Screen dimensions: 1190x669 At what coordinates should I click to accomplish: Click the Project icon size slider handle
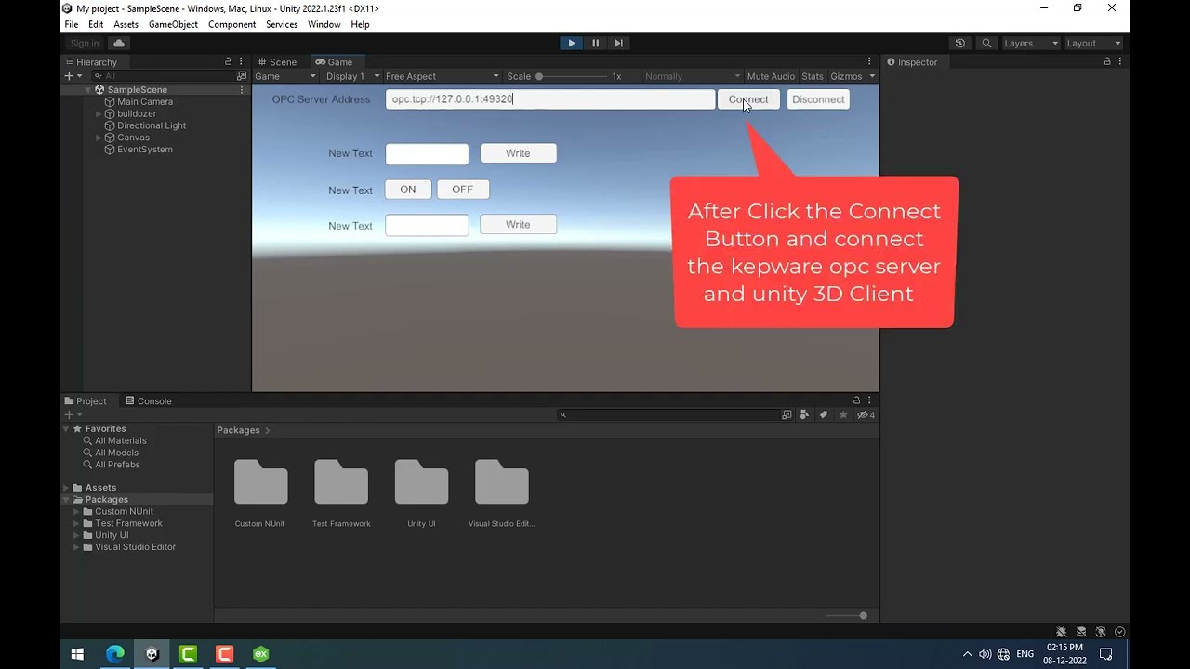(864, 615)
